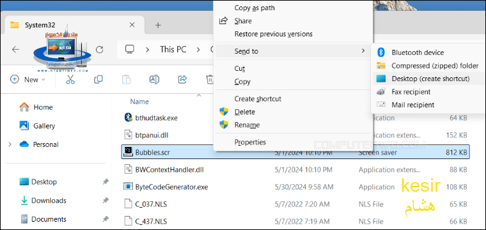Click the bthudtask.exe Bluetooth file icon
Screen dimensions: 486x230
click(x=129, y=118)
